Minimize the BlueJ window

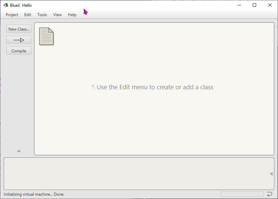pos(239,5)
